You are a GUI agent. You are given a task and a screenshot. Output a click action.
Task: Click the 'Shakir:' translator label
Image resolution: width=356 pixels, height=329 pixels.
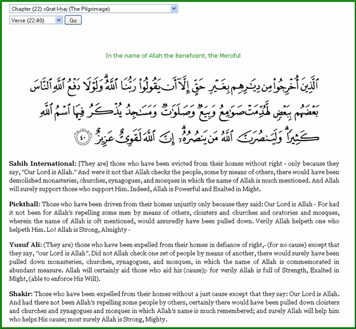(x=21, y=294)
